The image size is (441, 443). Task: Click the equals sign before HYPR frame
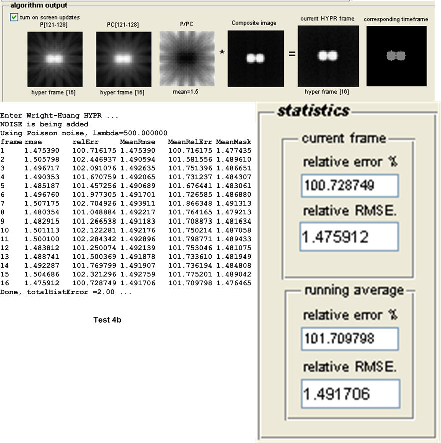pos(292,53)
